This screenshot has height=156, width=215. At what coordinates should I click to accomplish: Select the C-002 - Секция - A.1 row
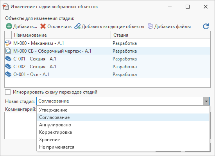tap(107, 67)
